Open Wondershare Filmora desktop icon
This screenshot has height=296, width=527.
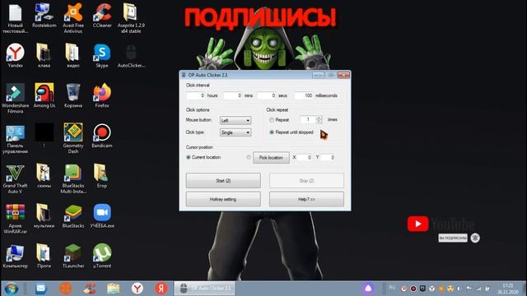coord(16,98)
